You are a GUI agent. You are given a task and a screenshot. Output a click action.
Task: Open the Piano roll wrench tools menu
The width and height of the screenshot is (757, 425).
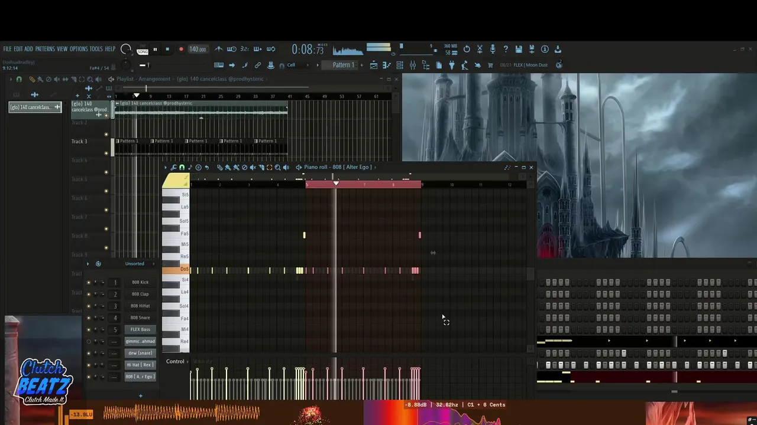click(173, 168)
